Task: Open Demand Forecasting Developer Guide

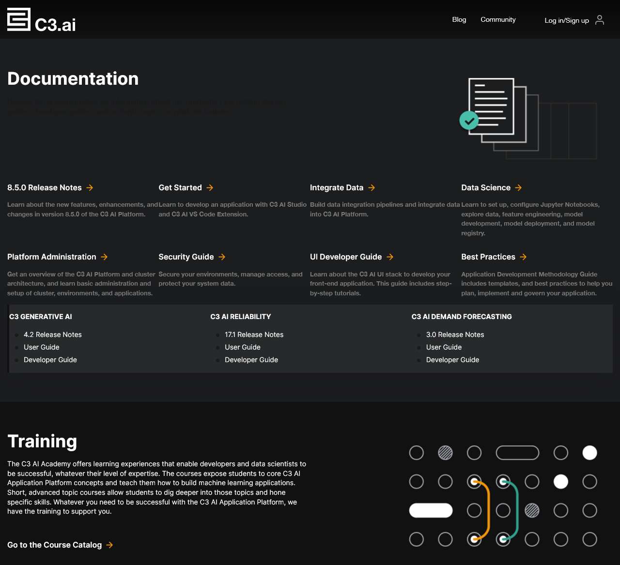Action: point(452,360)
